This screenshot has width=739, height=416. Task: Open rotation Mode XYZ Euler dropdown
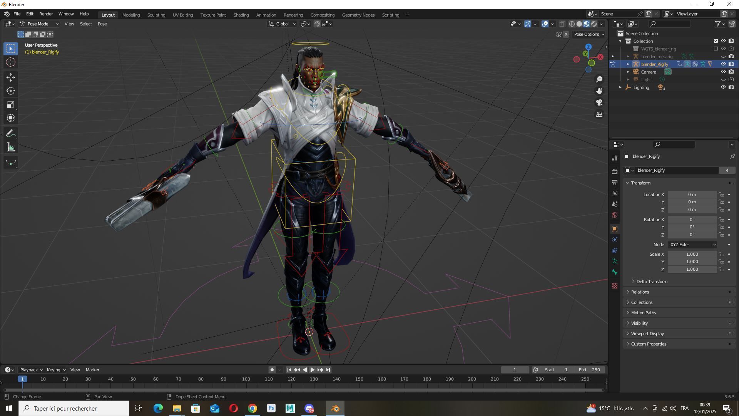(x=692, y=245)
